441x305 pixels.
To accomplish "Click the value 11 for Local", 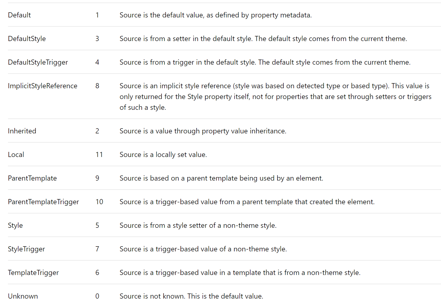I will pyautogui.click(x=99, y=155).
